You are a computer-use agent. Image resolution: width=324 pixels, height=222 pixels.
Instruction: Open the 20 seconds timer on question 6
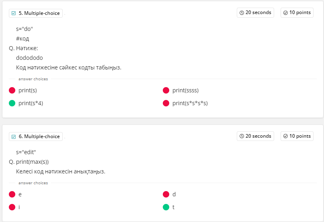pos(256,136)
